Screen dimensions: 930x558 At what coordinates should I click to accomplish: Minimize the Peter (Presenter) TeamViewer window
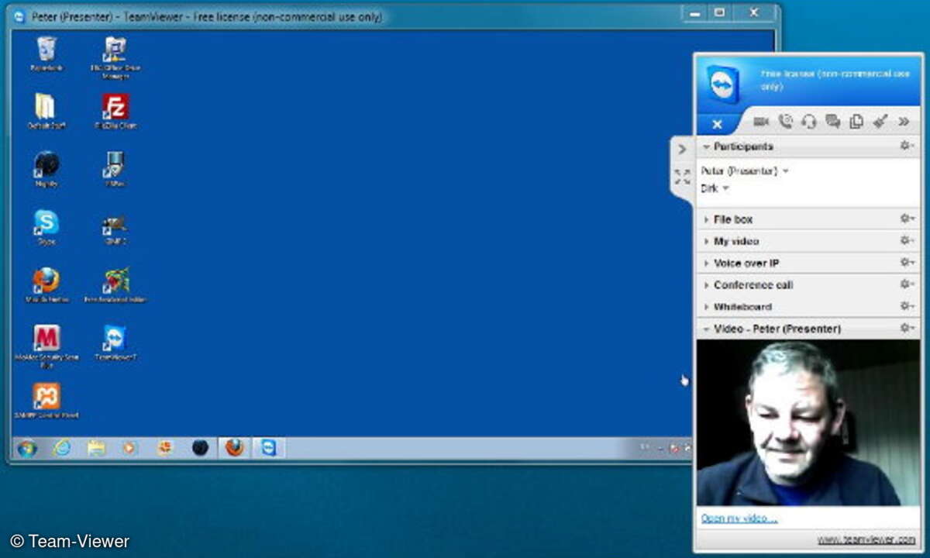pos(694,12)
